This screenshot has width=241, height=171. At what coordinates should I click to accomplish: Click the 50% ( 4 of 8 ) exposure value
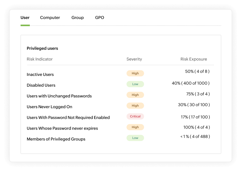197,72
